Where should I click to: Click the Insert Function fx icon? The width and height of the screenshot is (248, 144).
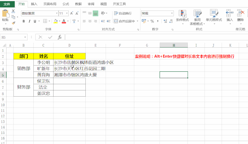tap(60, 37)
